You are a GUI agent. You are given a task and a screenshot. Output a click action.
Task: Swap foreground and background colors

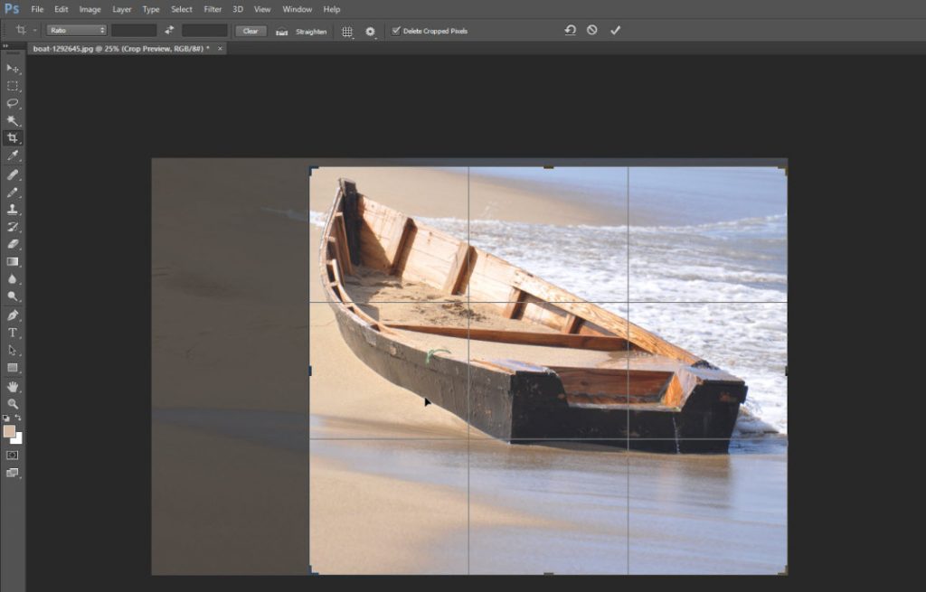tap(18, 418)
